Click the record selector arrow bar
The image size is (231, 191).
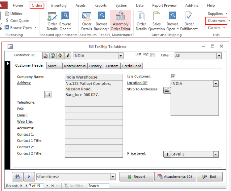[8, 115]
